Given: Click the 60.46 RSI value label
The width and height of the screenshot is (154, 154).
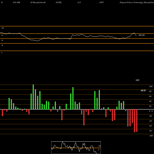Looking at the screenshot, I should (x=142, y=35).
